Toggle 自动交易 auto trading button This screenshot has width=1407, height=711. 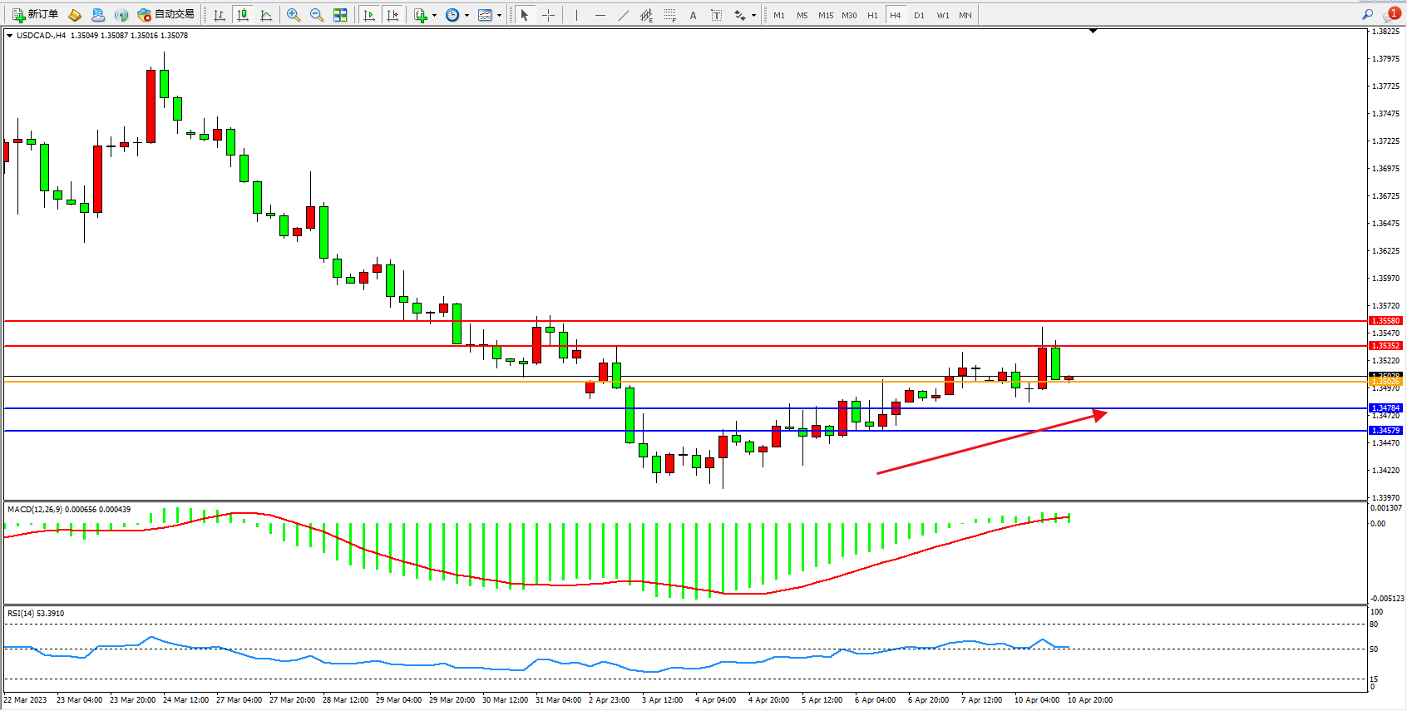click(x=166, y=14)
